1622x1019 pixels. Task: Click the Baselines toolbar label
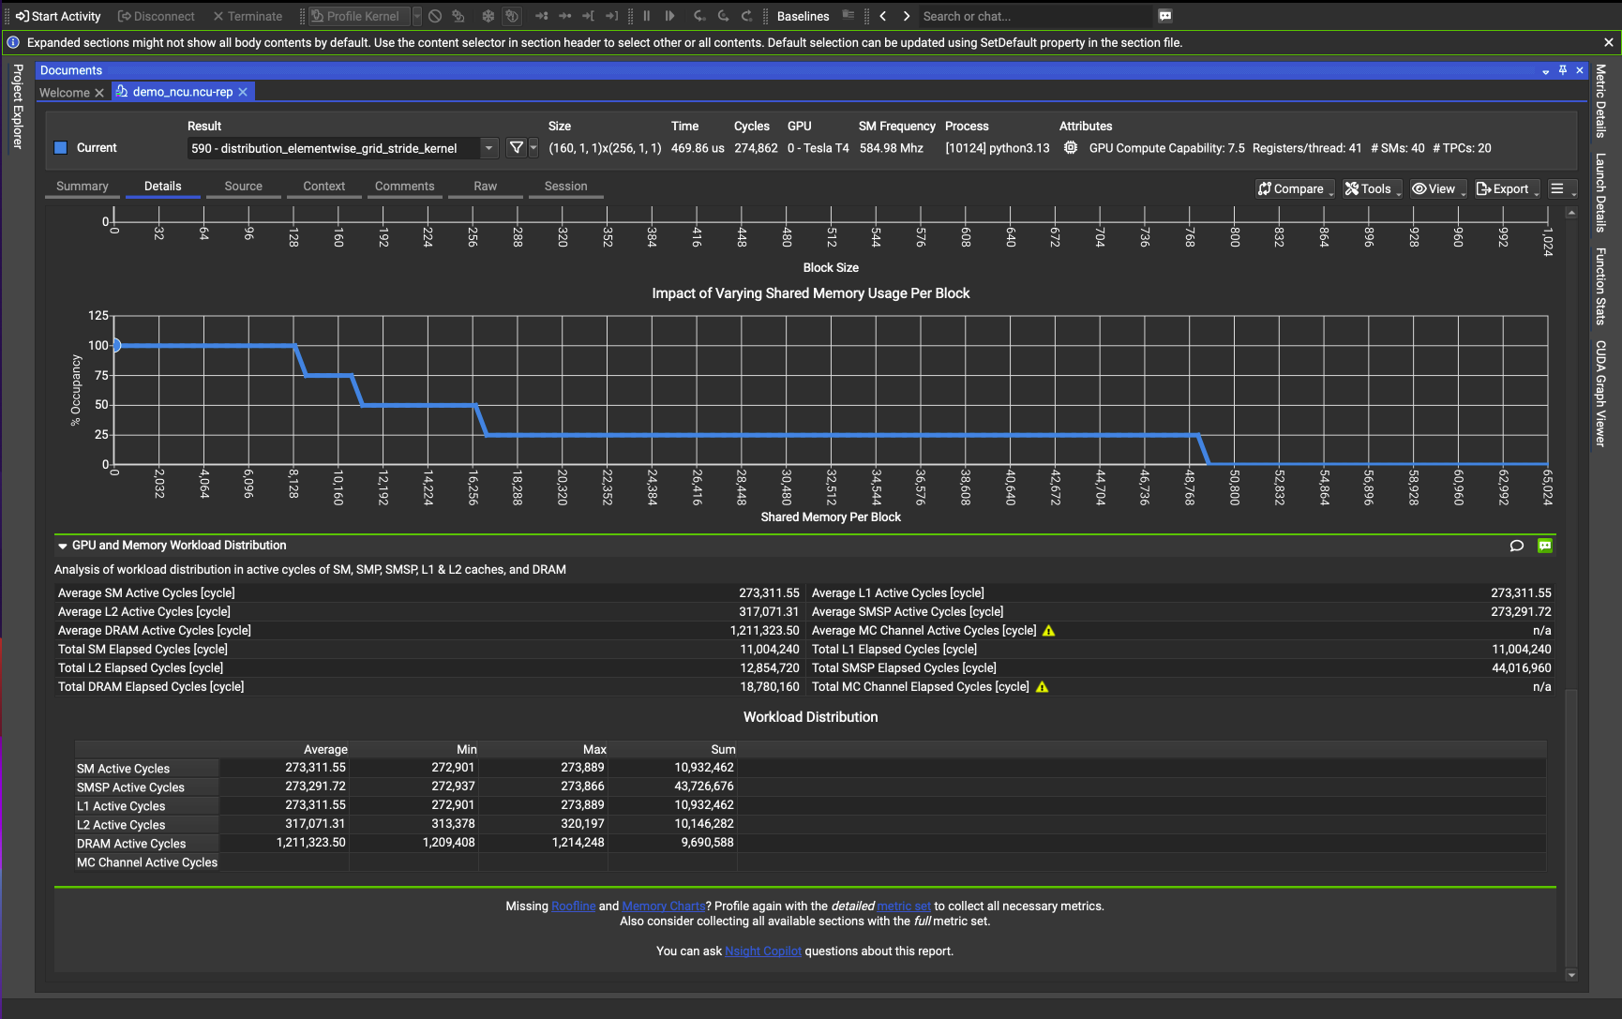tap(803, 16)
